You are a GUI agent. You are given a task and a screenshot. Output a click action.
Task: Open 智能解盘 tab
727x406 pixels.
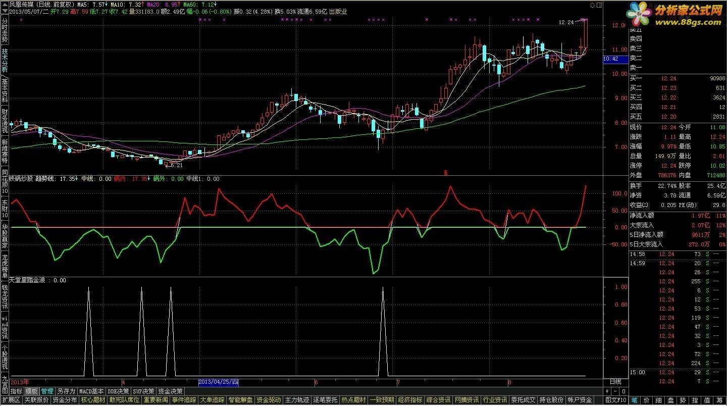[x=241, y=399]
